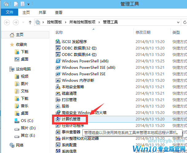Open the 主页 ribbon tab
This screenshot has height=153, width=187.
(x=26, y=12)
